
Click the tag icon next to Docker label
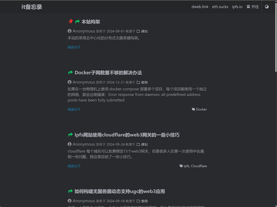pyautogui.click(x=193, y=109)
